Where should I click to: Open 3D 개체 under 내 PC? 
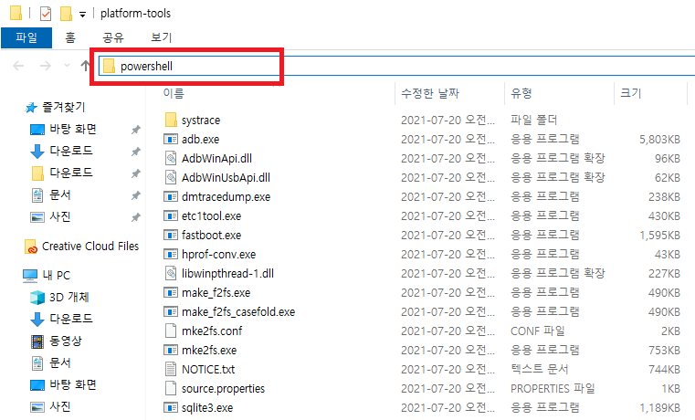68,298
